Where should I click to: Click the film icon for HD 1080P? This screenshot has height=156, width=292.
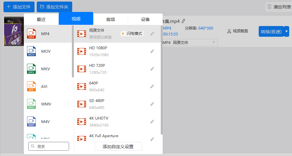tap(82, 51)
